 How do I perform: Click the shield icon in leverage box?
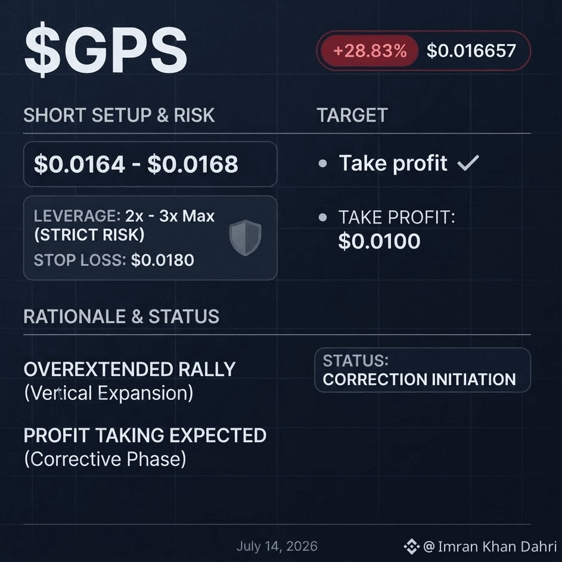point(245,238)
